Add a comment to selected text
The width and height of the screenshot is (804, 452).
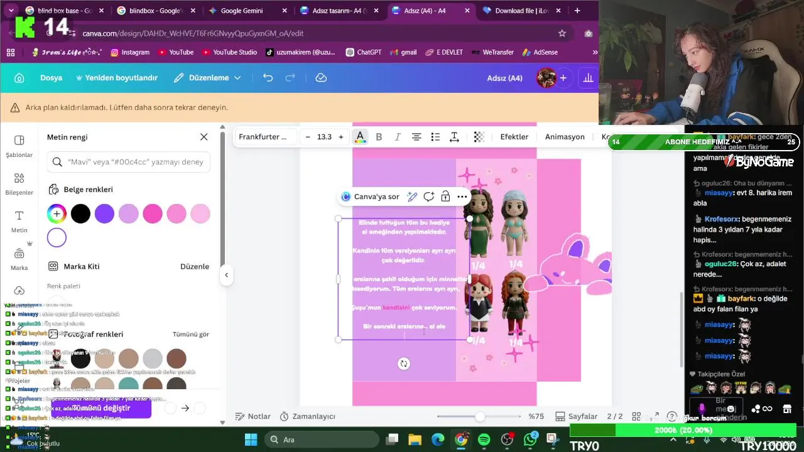pos(428,196)
